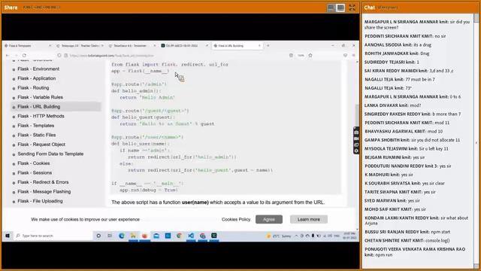The height and width of the screenshot is (271, 481).
Task: Open Flask - Redirect & Errors chapter
Action: point(43,182)
